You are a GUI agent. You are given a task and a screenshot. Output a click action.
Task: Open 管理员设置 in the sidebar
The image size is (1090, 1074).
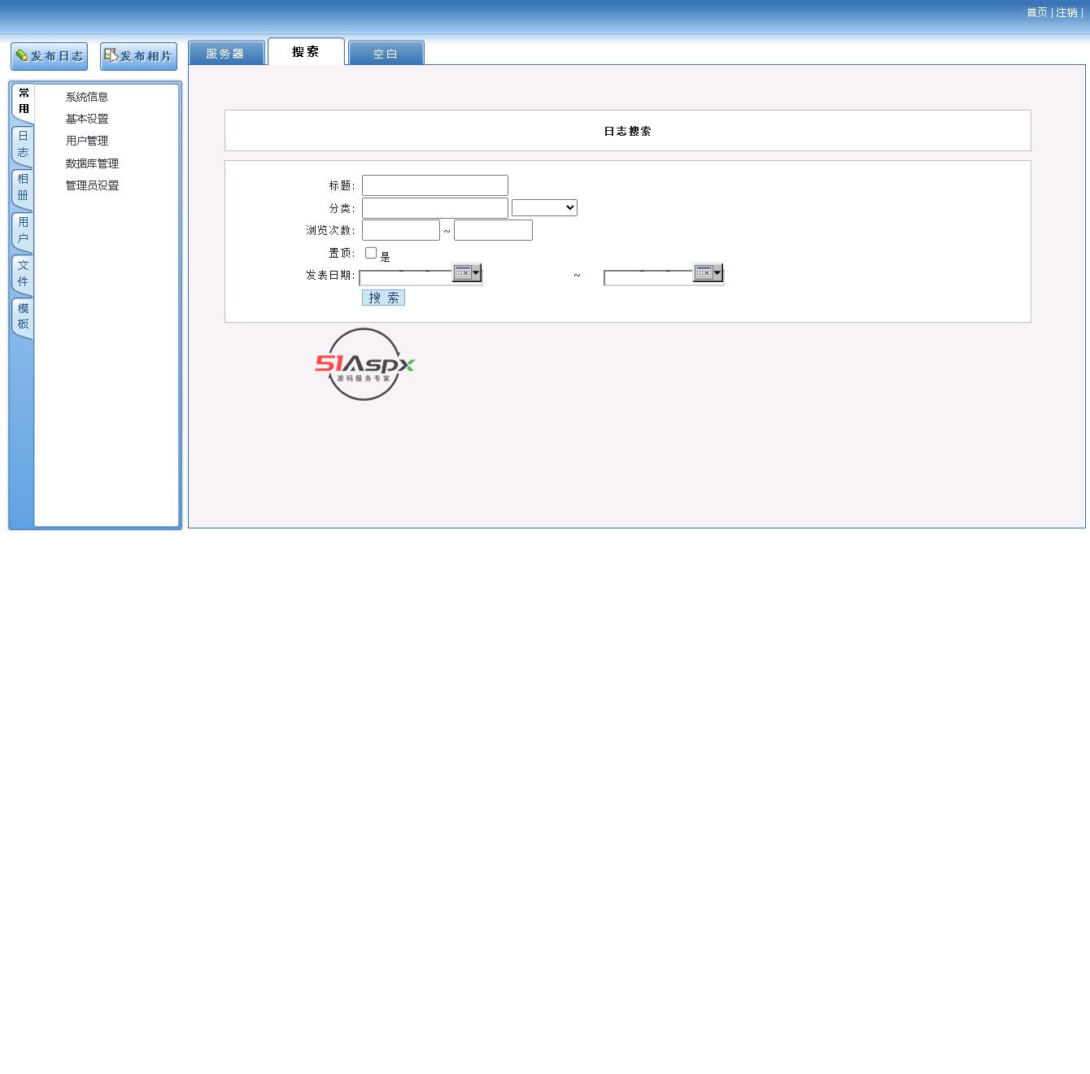coord(92,185)
